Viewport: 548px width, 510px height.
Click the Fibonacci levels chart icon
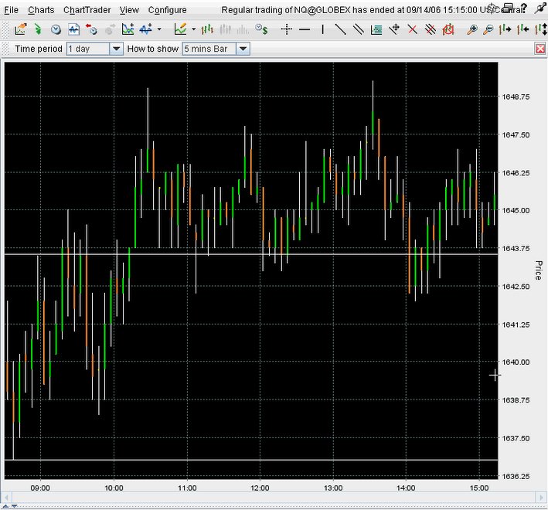coord(376,29)
